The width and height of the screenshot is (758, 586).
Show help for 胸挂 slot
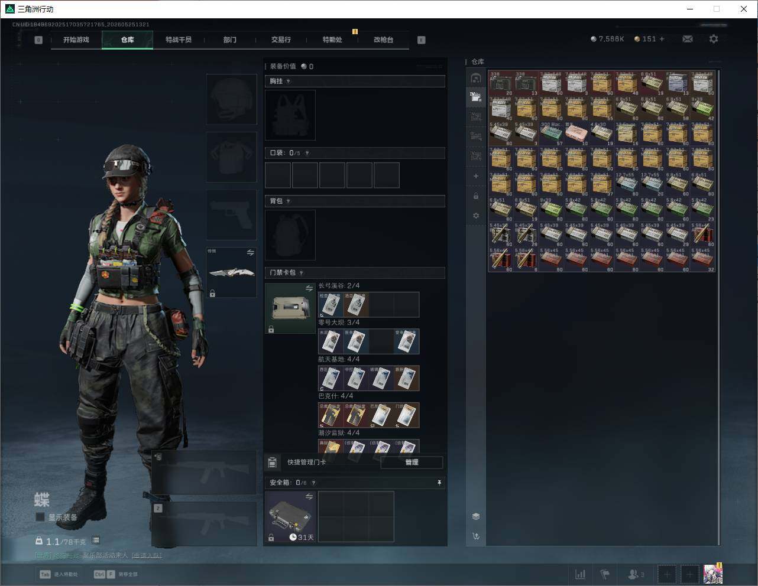click(x=289, y=82)
